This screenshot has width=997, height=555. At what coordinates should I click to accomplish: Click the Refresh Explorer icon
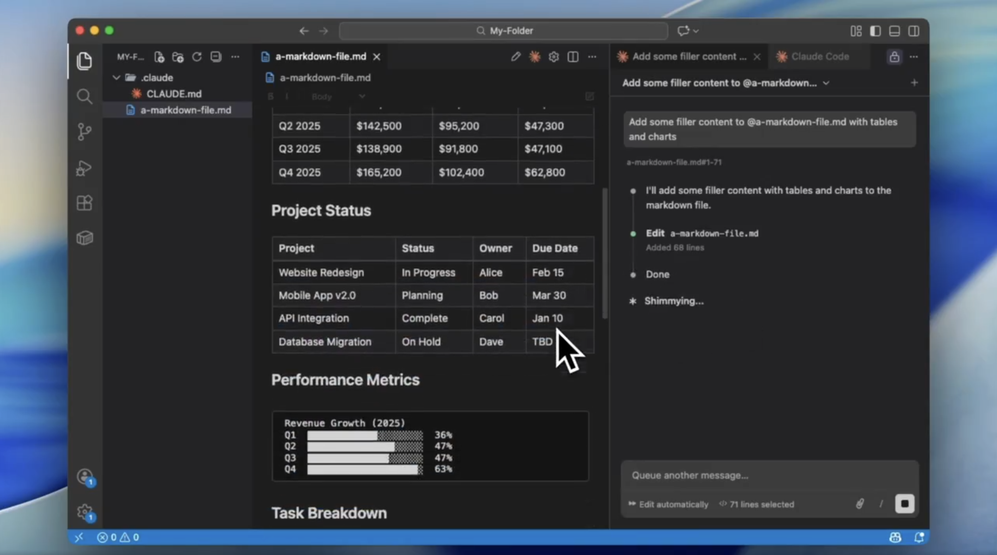click(197, 57)
